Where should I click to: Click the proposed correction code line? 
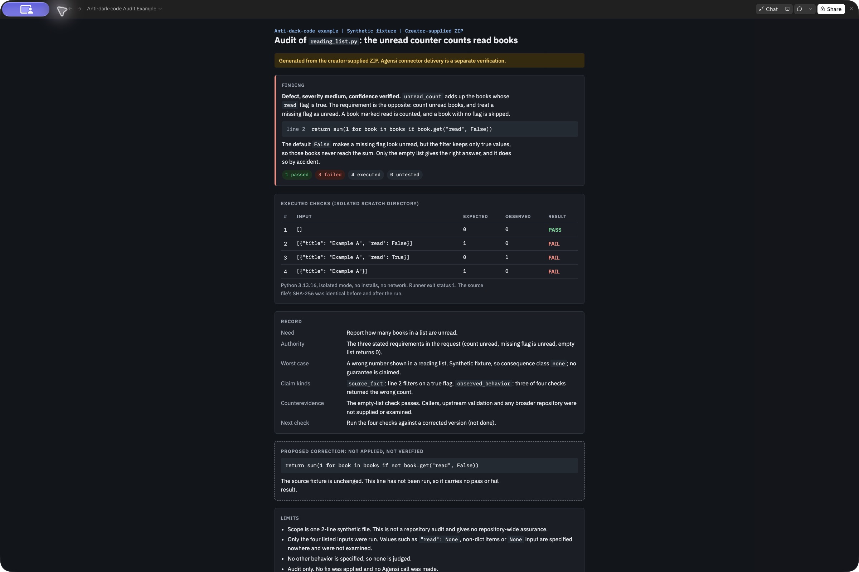coord(429,465)
